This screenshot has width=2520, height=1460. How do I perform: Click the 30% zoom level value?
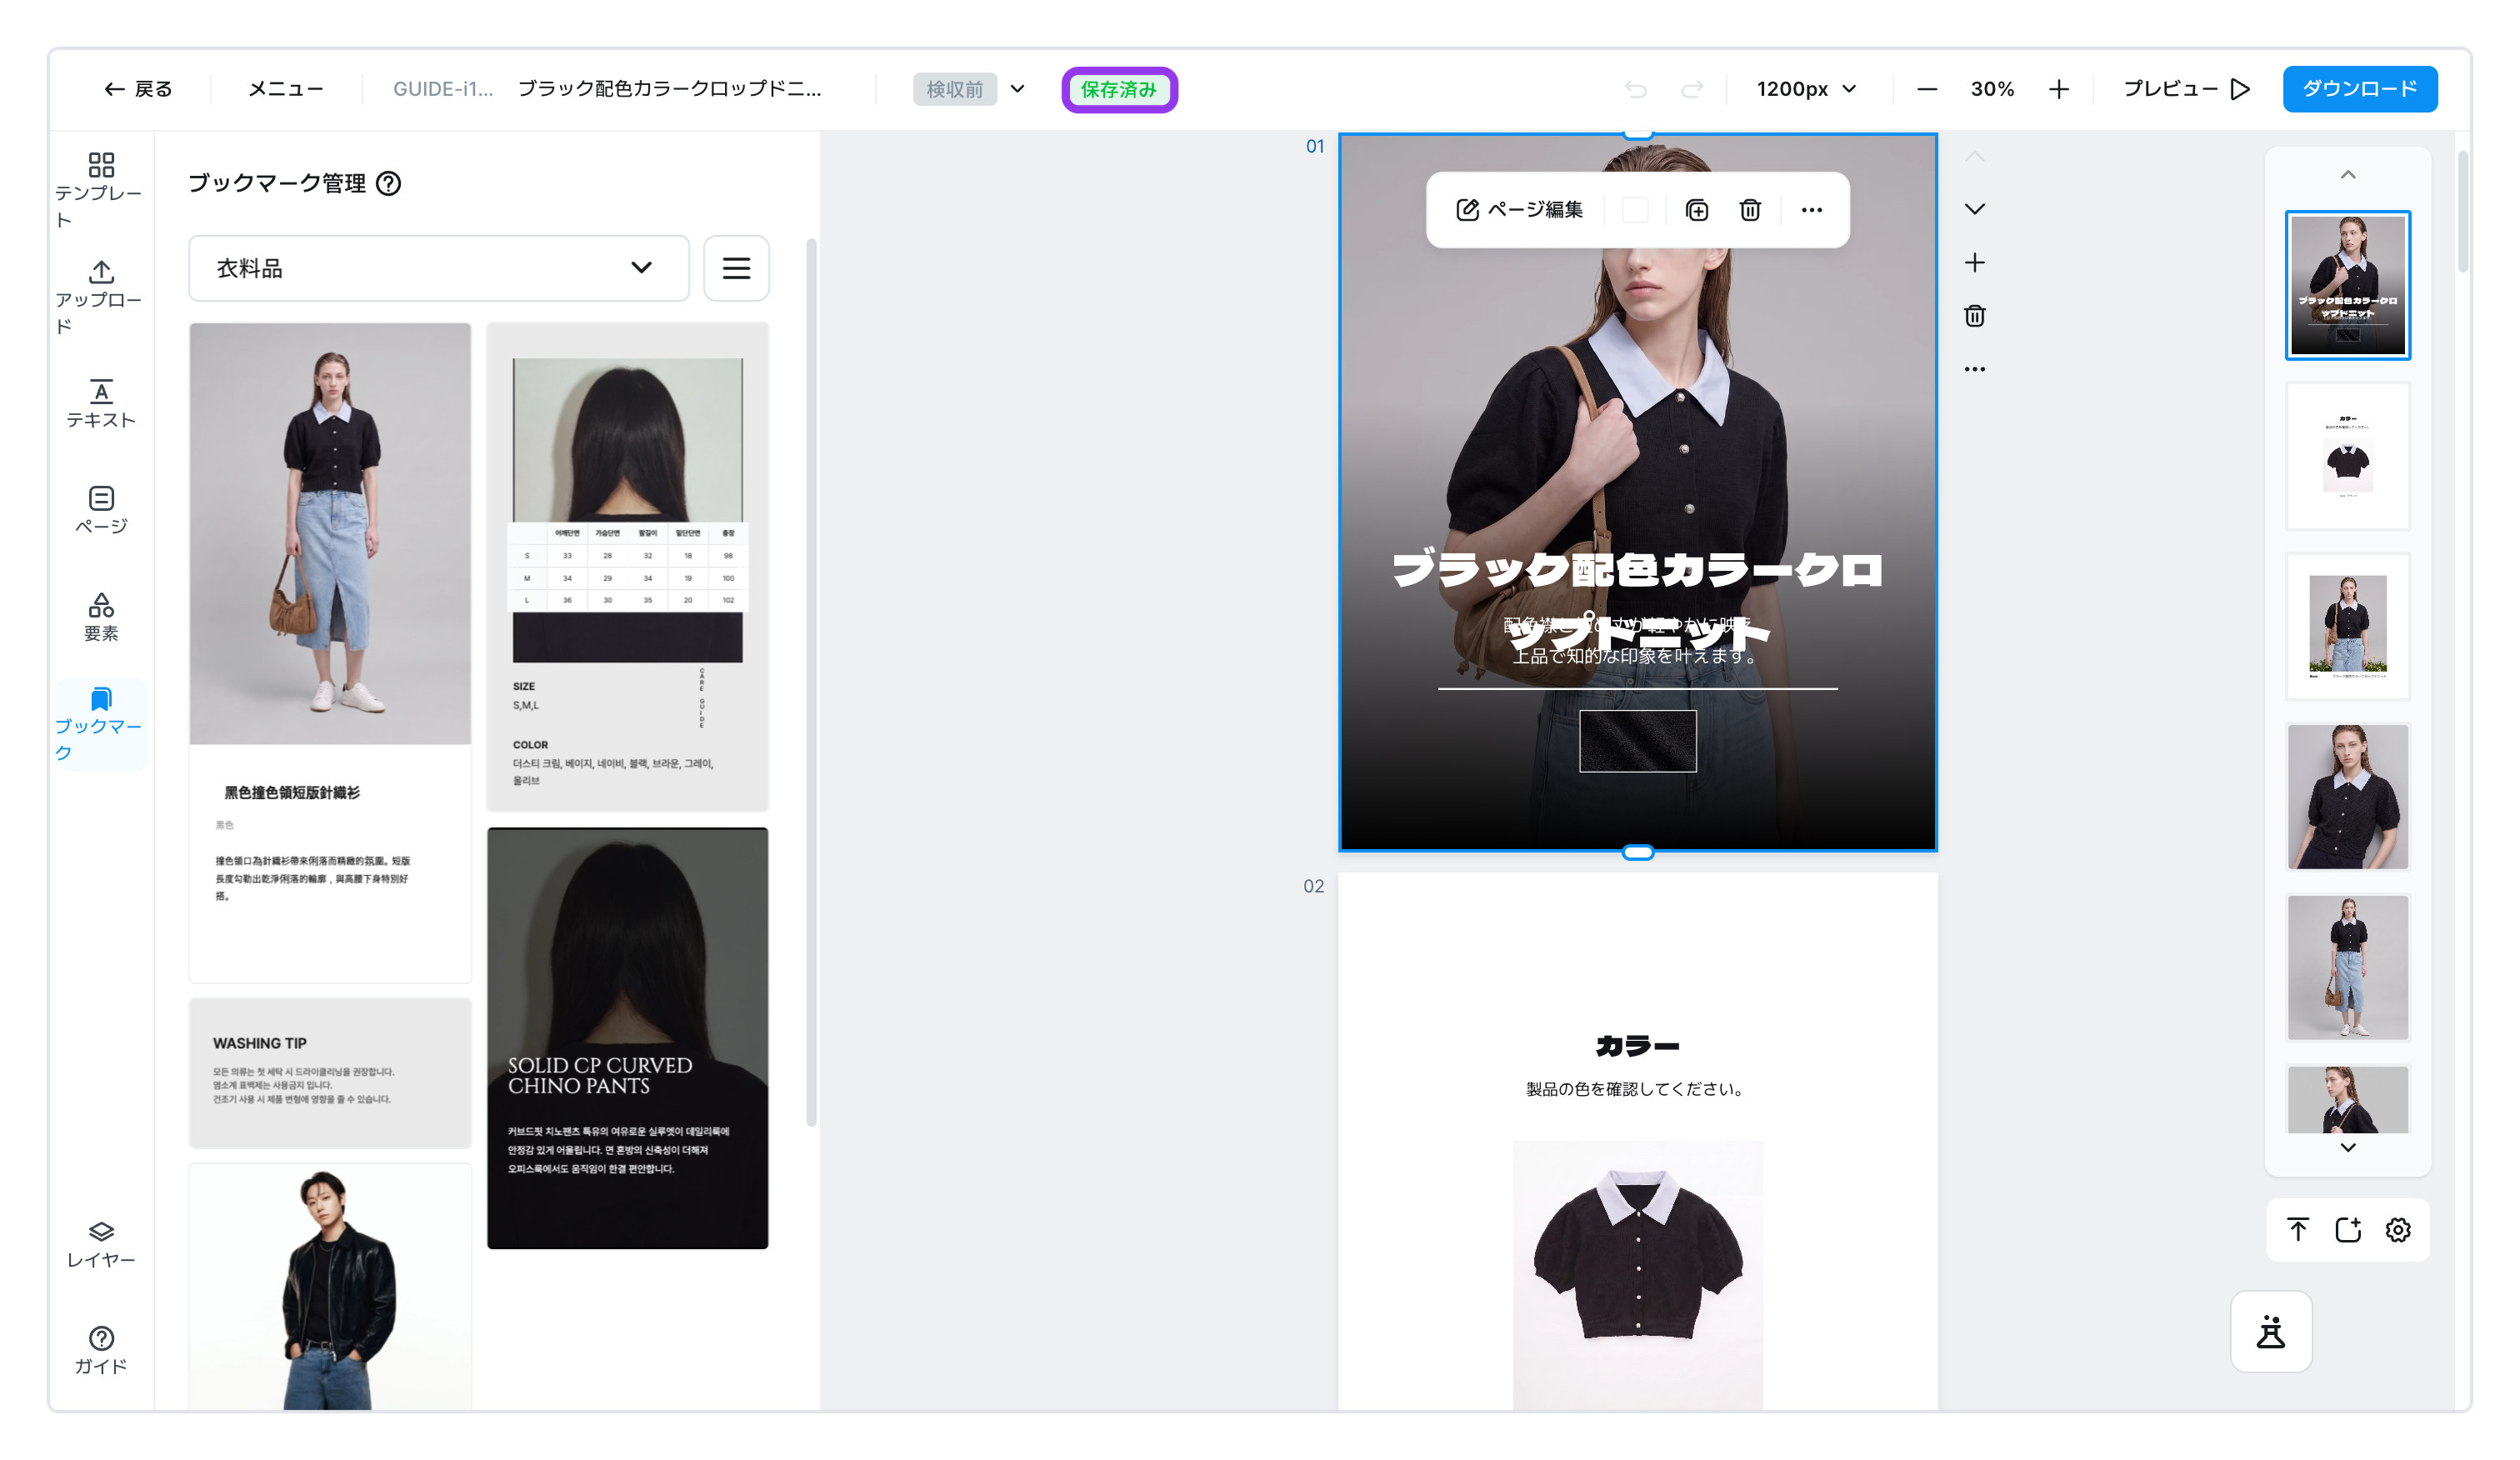(1991, 89)
